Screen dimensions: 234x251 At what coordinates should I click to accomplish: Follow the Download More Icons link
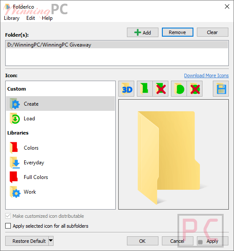206,75
